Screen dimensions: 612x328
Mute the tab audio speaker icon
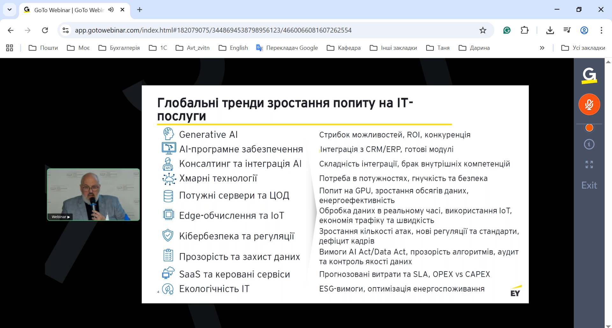coord(111,10)
